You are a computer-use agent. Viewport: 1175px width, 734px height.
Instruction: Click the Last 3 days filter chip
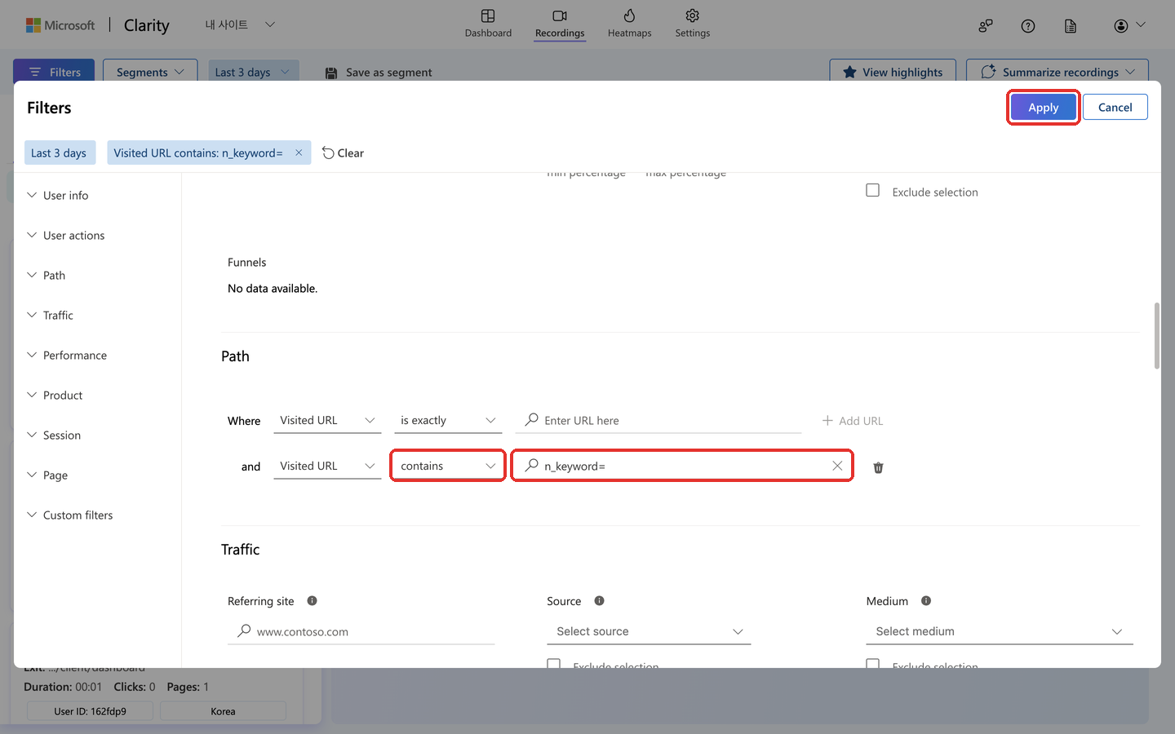click(x=59, y=153)
